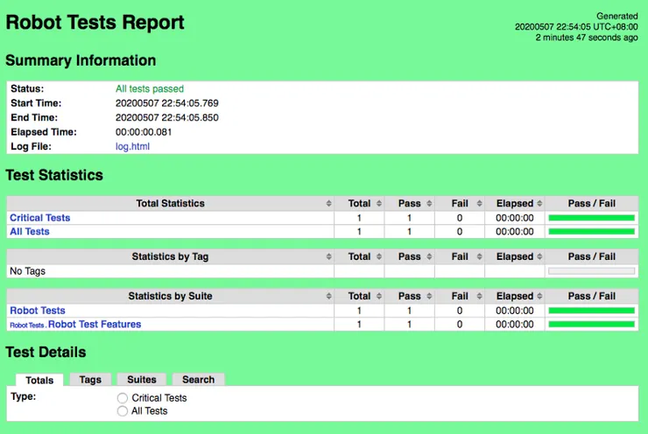
Task: Click the Robot Tests suite link
Action: click(x=38, y=310)
